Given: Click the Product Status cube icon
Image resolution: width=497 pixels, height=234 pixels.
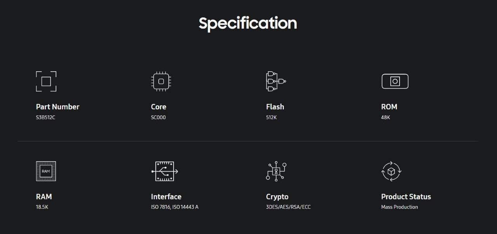Looking at the screenshot, I should [391, 171].
